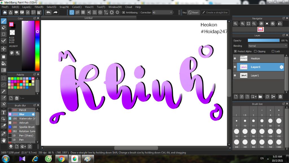The image size is (289, 163).
Task: Open the Layer menu
Action: (x=27, y=7)
